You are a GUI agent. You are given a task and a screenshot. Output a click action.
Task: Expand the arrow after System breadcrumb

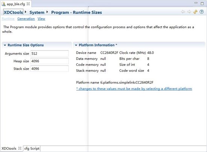47,12
